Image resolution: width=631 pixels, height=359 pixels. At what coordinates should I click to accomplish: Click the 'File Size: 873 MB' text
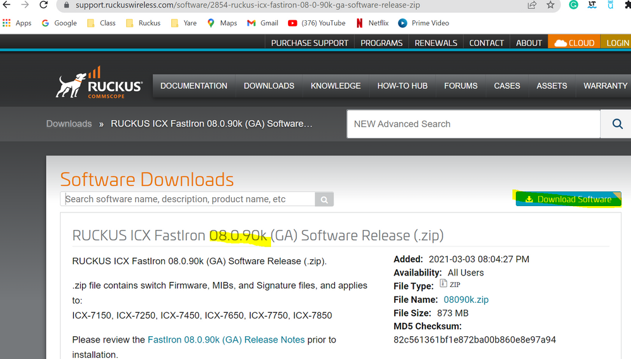(x=431, y=313)
